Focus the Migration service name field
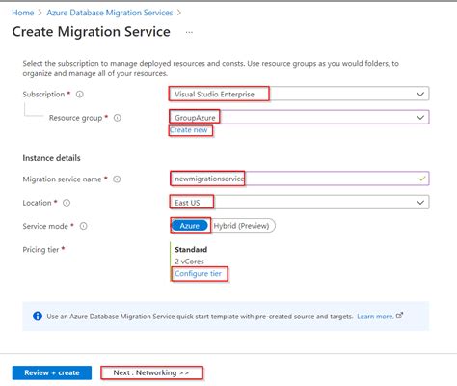The width and height of the screenshot is (457, 386). click(x=299, y=179)
